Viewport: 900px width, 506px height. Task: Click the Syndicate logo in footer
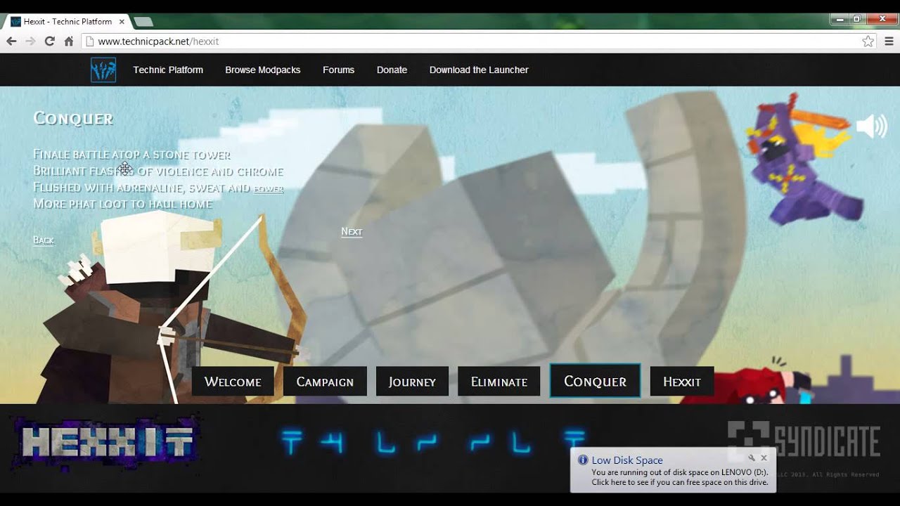tap(803, 441)
